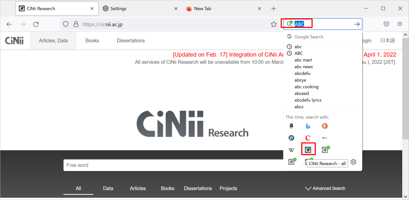Screen dimensions: 409x200
Task: Choose the 'abcya' suggestion
Action: pos(323,80)
